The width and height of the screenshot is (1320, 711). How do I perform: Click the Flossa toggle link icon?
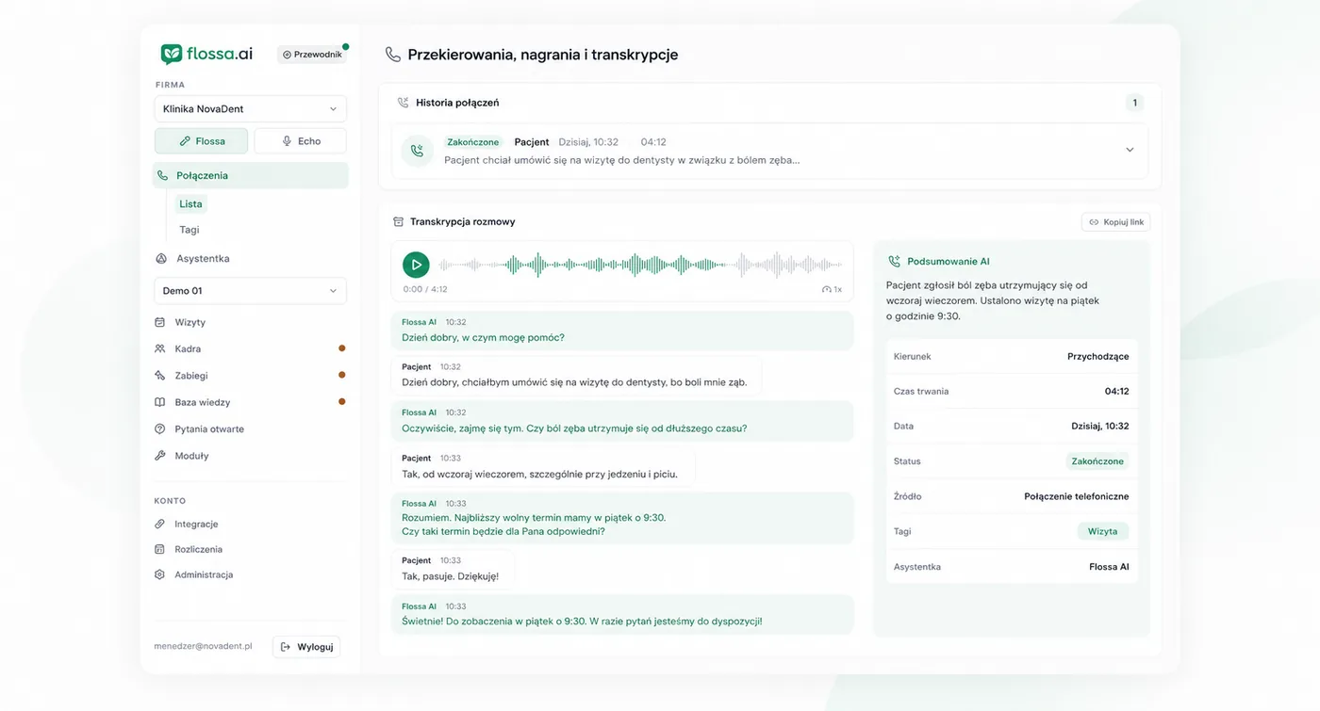(185, 141)
